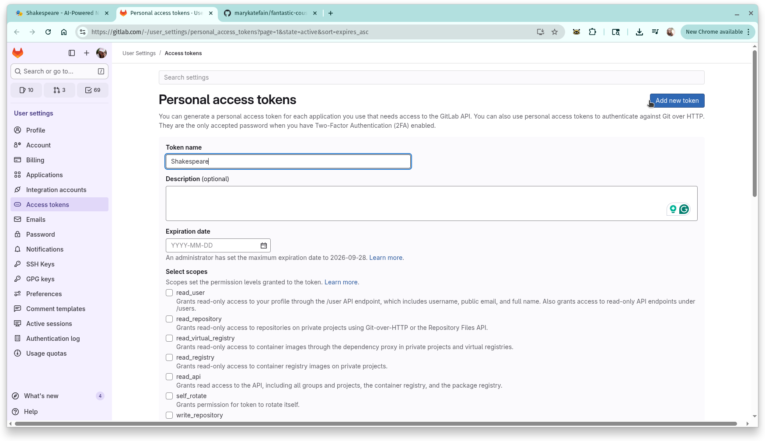Enable the read_user scope
The image size is (765, 441).
[169, 293]
